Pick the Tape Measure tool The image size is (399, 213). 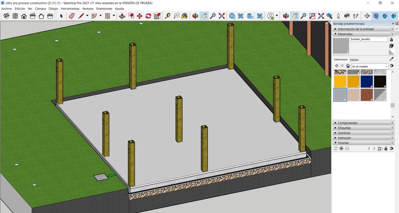[168, 16]
